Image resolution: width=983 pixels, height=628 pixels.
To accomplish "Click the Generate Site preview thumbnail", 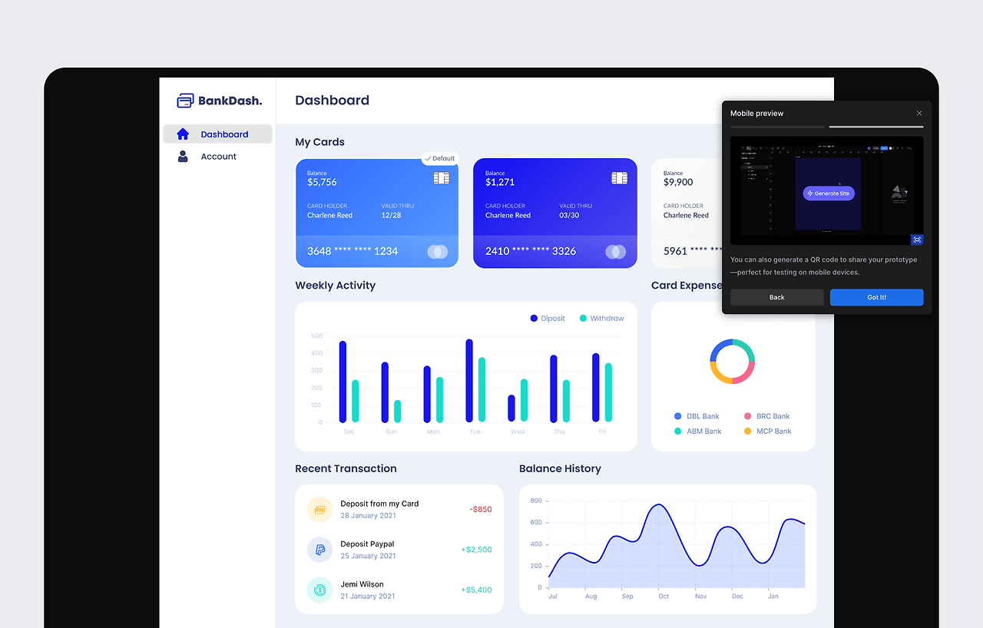I will [826, 190].
